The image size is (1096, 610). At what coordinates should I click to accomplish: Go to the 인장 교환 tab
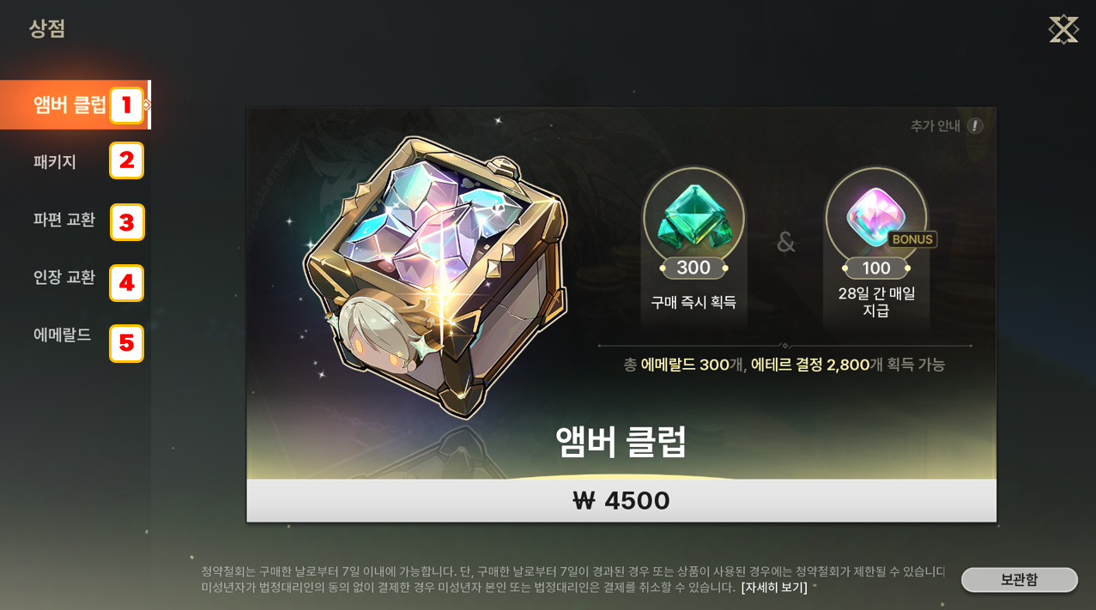click(64, 277)
